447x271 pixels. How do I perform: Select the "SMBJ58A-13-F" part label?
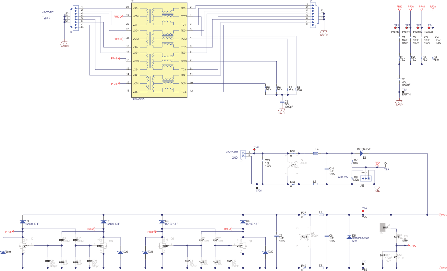[x=360, y=238]
